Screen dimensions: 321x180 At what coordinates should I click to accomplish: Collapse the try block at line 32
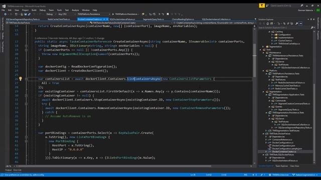tap(26, 104)
